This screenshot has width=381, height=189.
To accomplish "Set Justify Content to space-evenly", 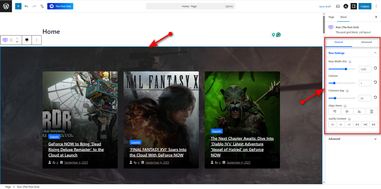I will pyautogui.click(x=374, y=125).
